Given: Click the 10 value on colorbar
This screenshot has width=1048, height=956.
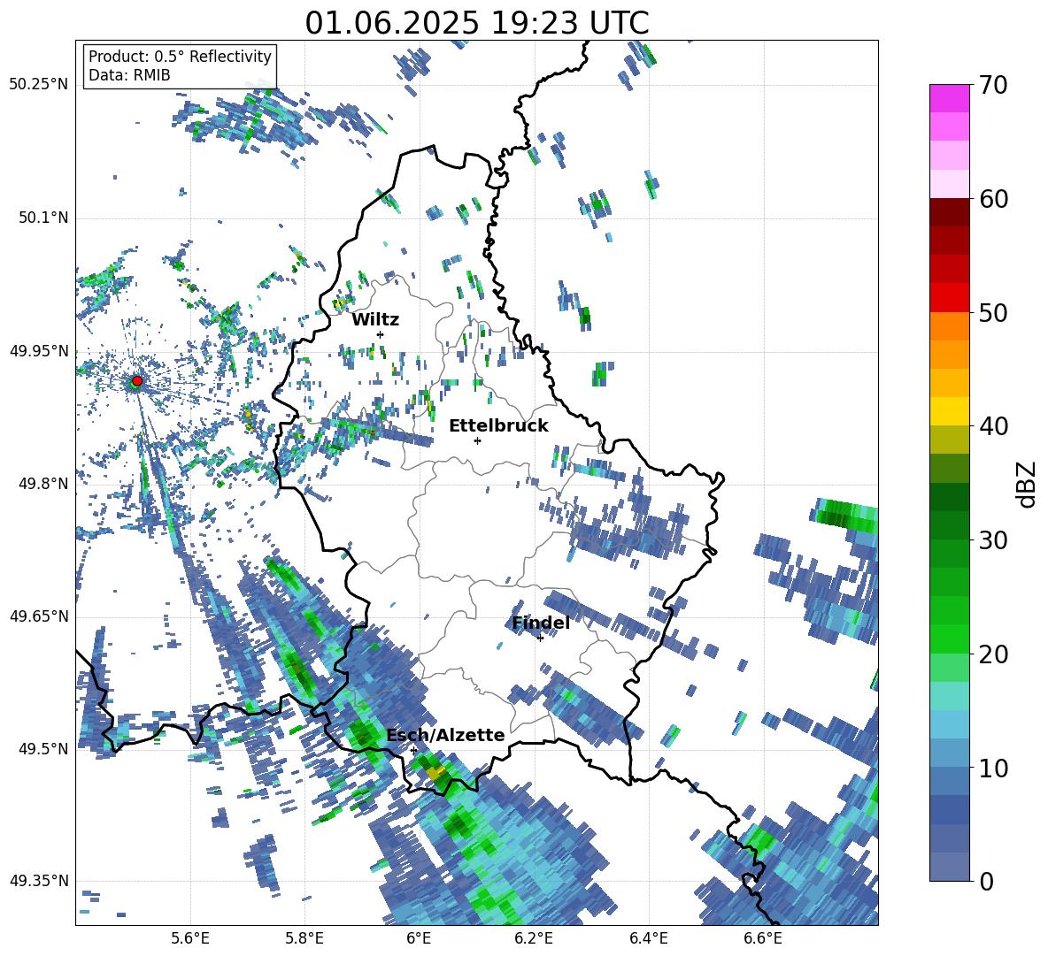Looking at the screenshot, I should (x=993, y=769).
